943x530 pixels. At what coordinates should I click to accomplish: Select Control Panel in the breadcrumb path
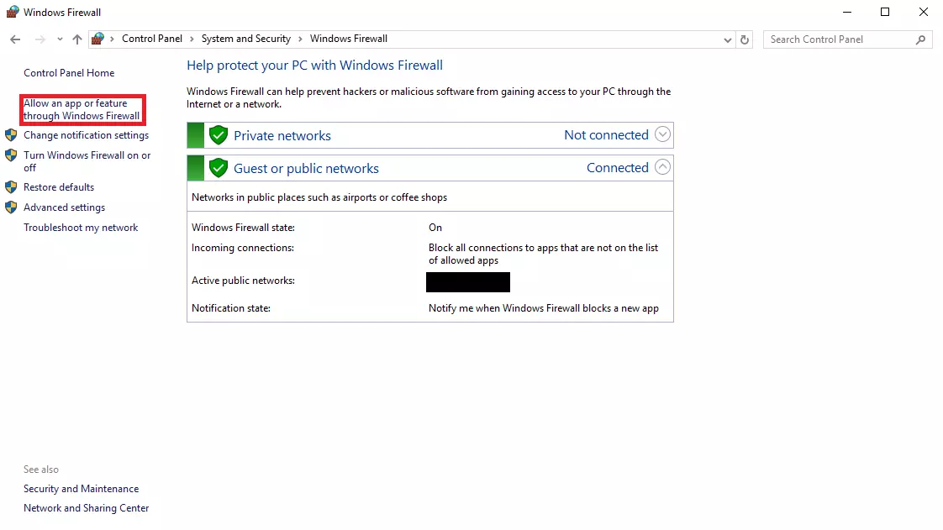152,39
